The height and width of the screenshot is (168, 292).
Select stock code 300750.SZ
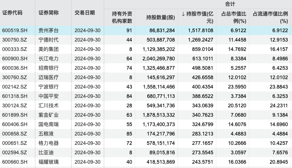tap(14, 40)
